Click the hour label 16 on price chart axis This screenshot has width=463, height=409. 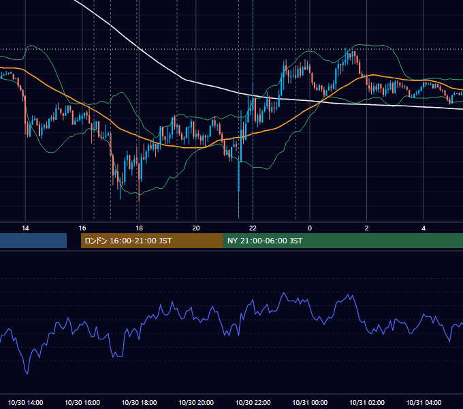click(x=82, y=228)
